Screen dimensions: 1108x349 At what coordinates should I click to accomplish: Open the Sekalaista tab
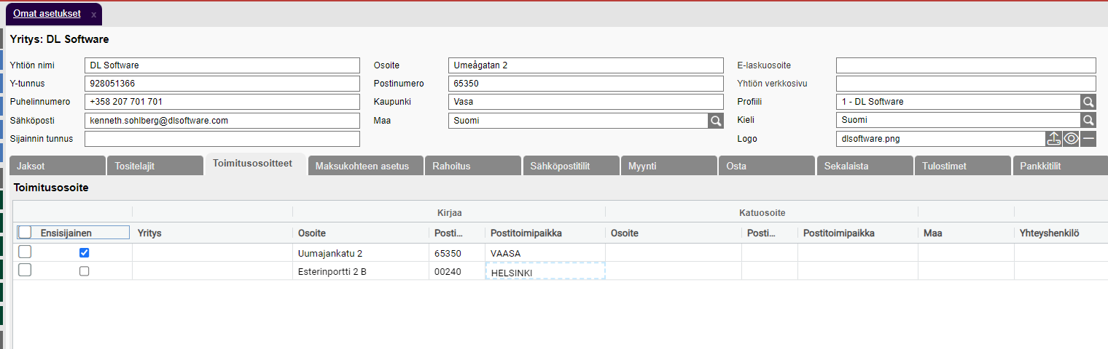[865, 166]
